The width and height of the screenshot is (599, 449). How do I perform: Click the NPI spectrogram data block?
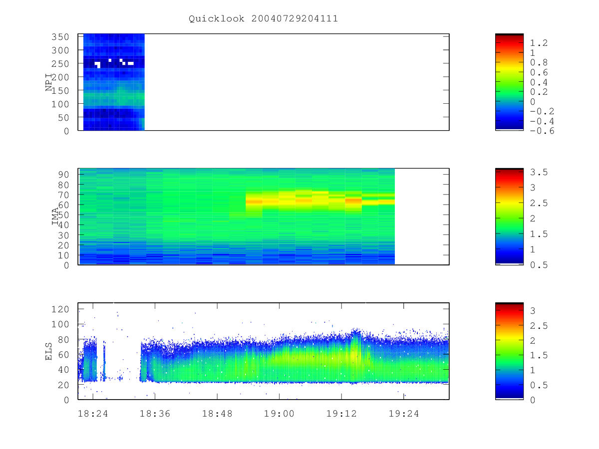pos(114,82)
